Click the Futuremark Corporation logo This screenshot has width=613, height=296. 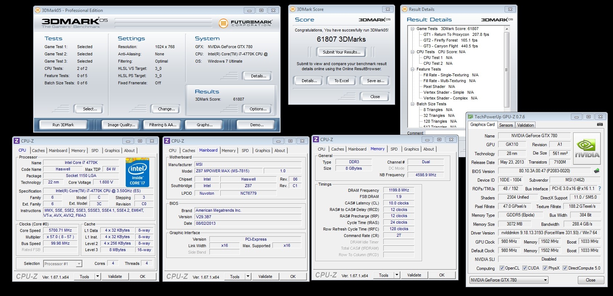point(245,23)
